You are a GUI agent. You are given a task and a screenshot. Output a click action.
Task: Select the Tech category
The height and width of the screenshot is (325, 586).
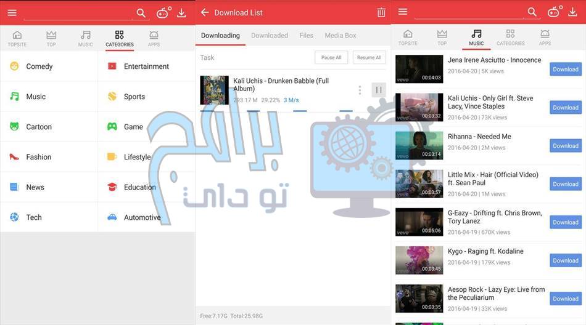pyautogui.click(x=33, y=217)
